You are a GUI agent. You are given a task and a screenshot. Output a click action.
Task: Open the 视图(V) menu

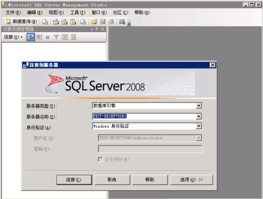coord(56,13)
